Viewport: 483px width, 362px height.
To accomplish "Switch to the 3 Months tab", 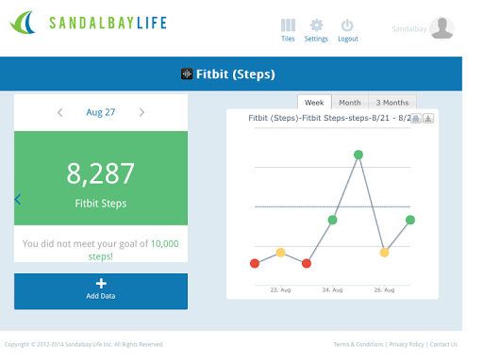I will coord(392,103).
